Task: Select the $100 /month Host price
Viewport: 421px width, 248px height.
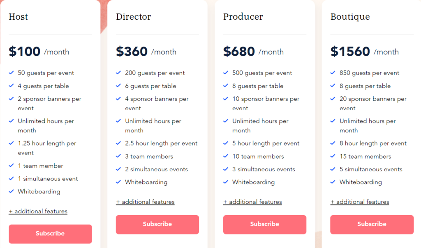Action: click(39, 51)
